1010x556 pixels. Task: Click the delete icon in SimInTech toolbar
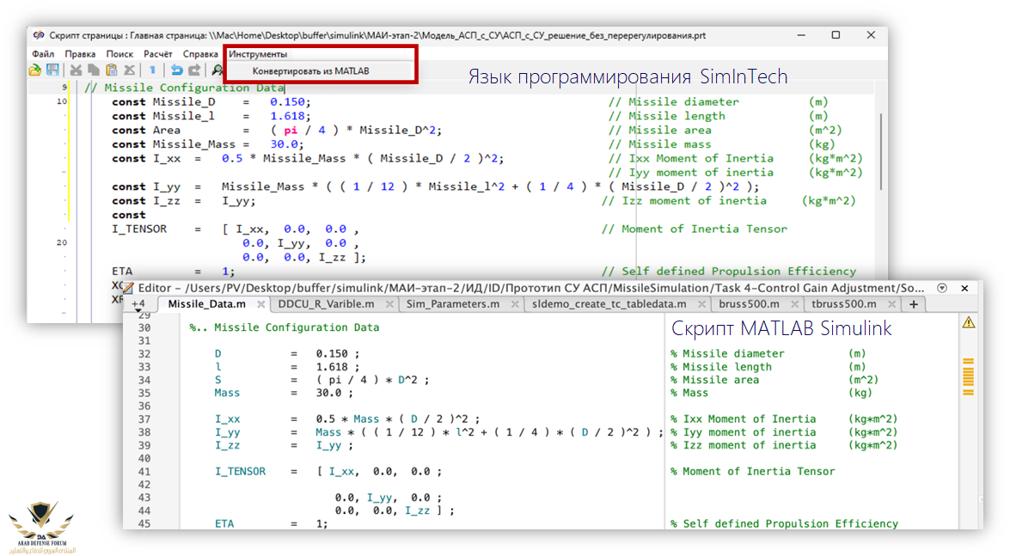coord(130,70)
